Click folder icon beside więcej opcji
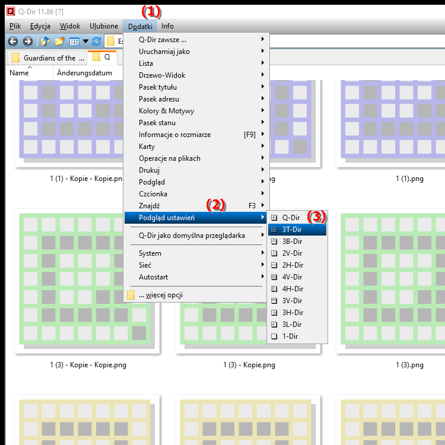The image size is (445, 445). click(131, 295)
